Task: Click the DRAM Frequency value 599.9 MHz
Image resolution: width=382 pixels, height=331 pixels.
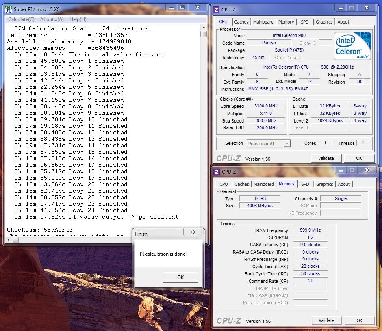Action: (310, 230)
